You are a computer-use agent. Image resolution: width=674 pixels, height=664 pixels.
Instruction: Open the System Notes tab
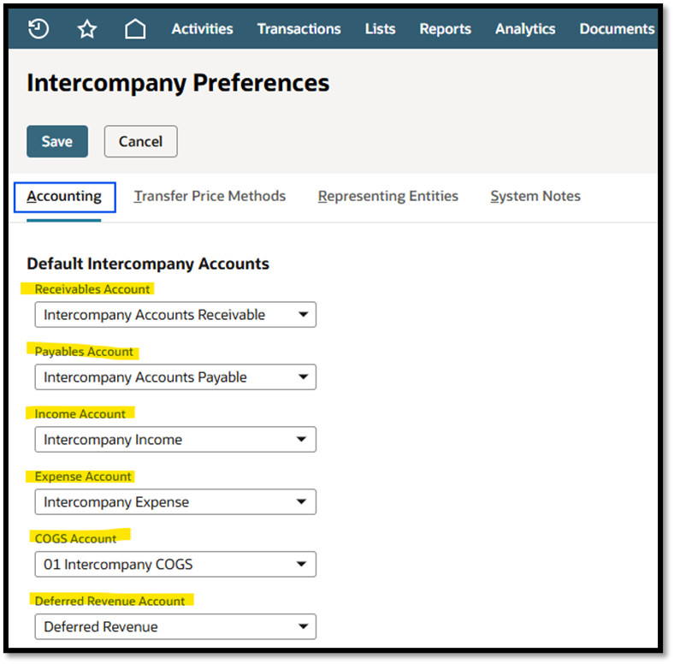pos(535,196)
